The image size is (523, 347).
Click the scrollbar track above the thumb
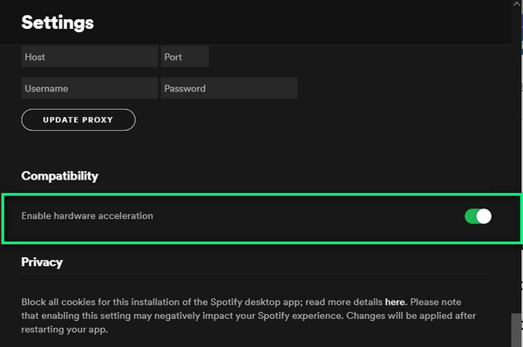(516, 160)
